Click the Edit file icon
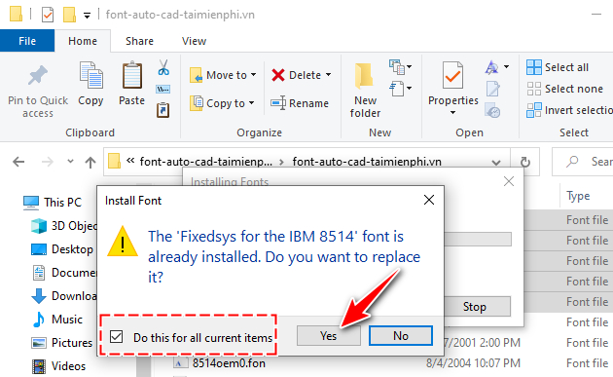613x377 pixels. point(492,89)
